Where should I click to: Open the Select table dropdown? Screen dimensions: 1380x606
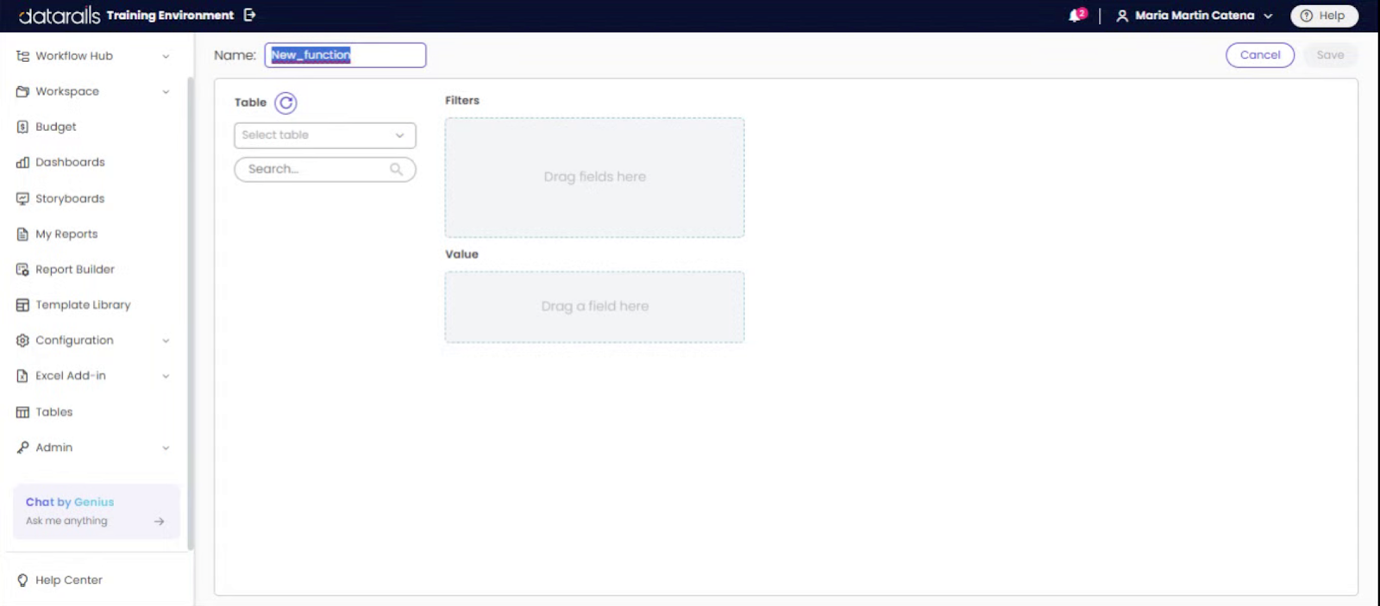point(325,135)
